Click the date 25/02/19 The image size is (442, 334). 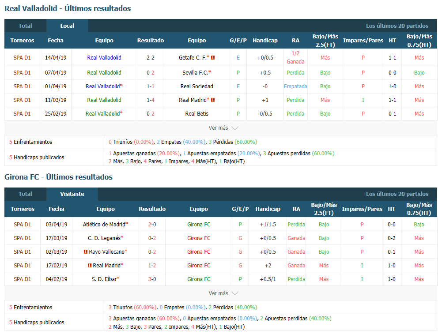pos(56,114)
